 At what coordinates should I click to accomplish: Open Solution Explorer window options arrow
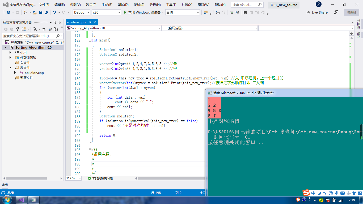click(51, 23)
